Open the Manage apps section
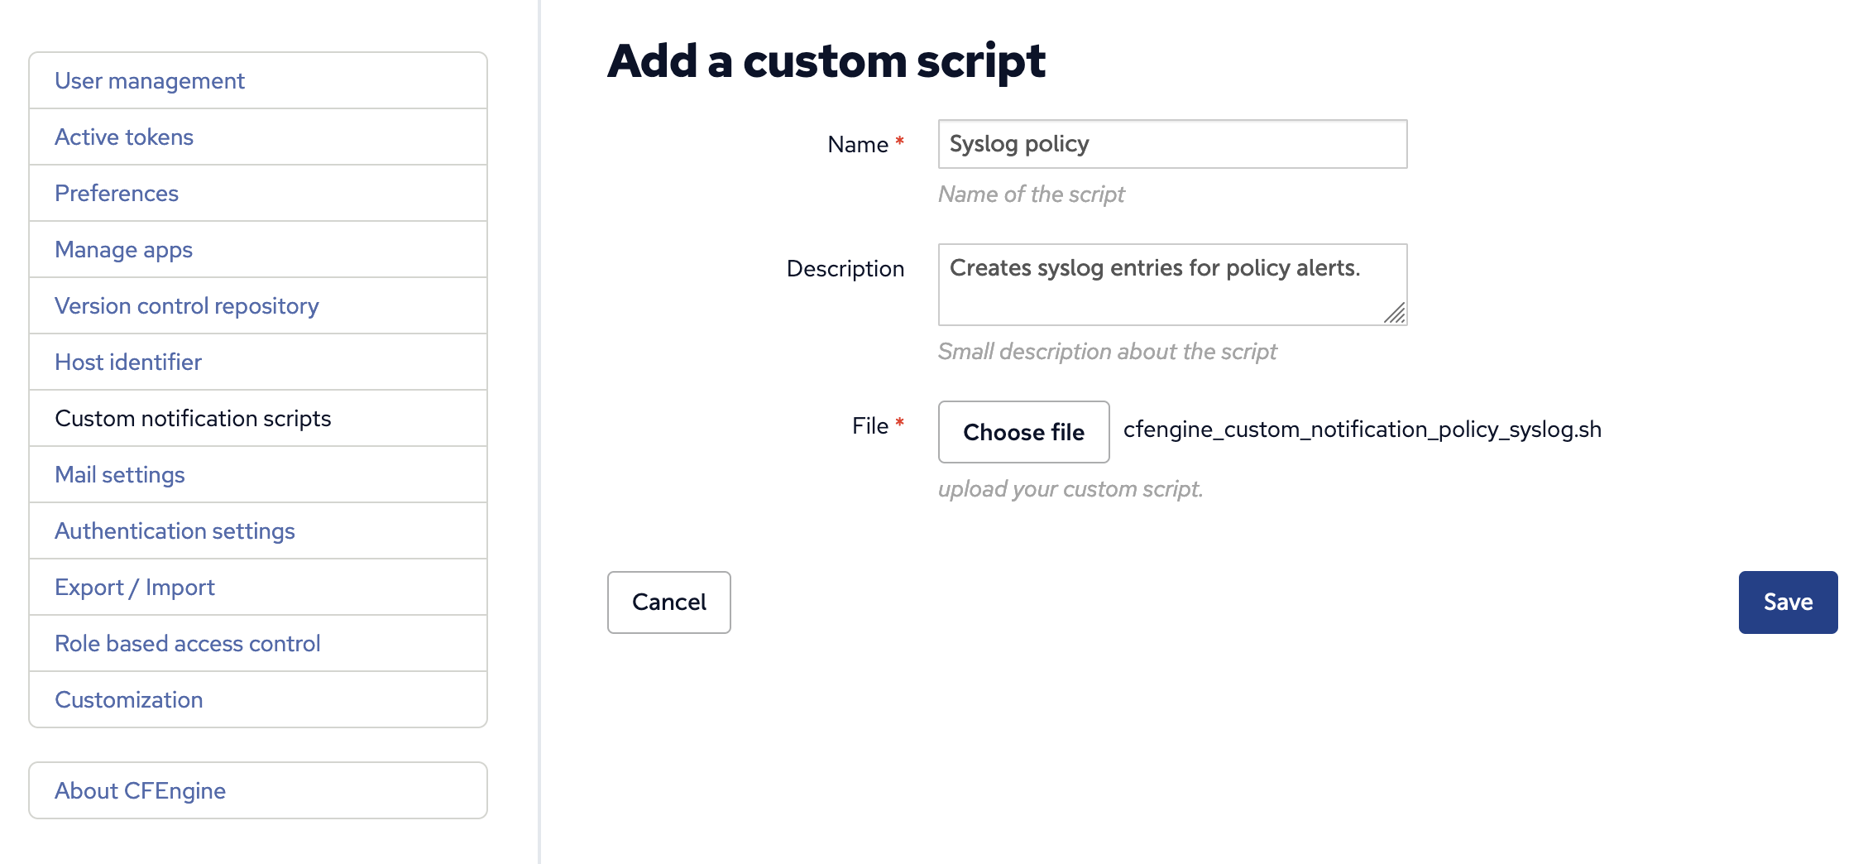Viewport: 1863px width, 864px height. pyautogui.click(x=123, y=249)
